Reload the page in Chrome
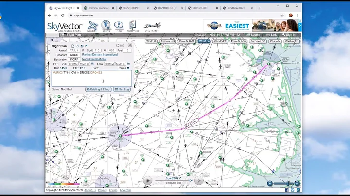Image resolution: width=350 pixels, height=196 pixels. pos(63,16)
